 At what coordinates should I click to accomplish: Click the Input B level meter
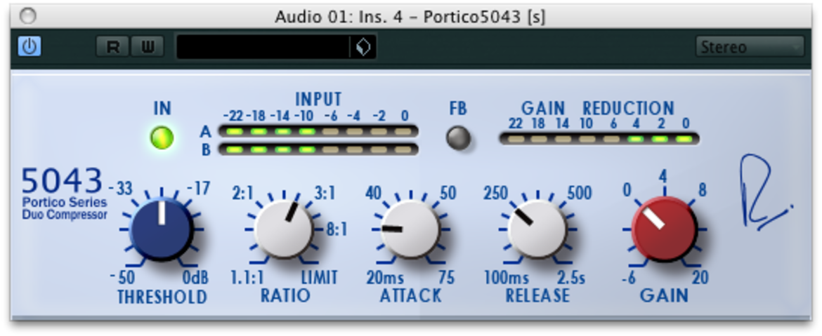[318, 149]
